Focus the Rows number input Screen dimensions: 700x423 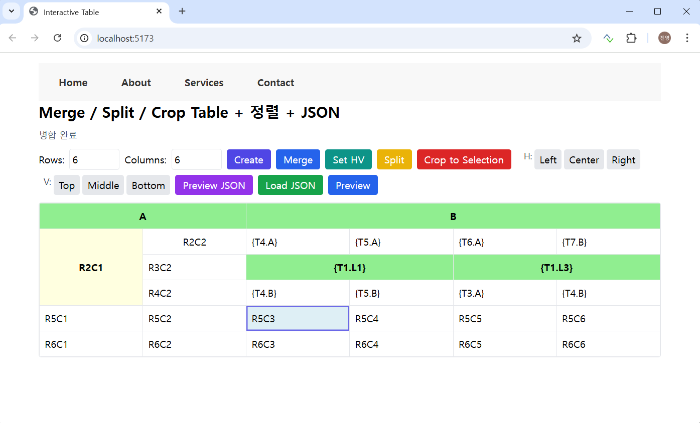(94, 160)
